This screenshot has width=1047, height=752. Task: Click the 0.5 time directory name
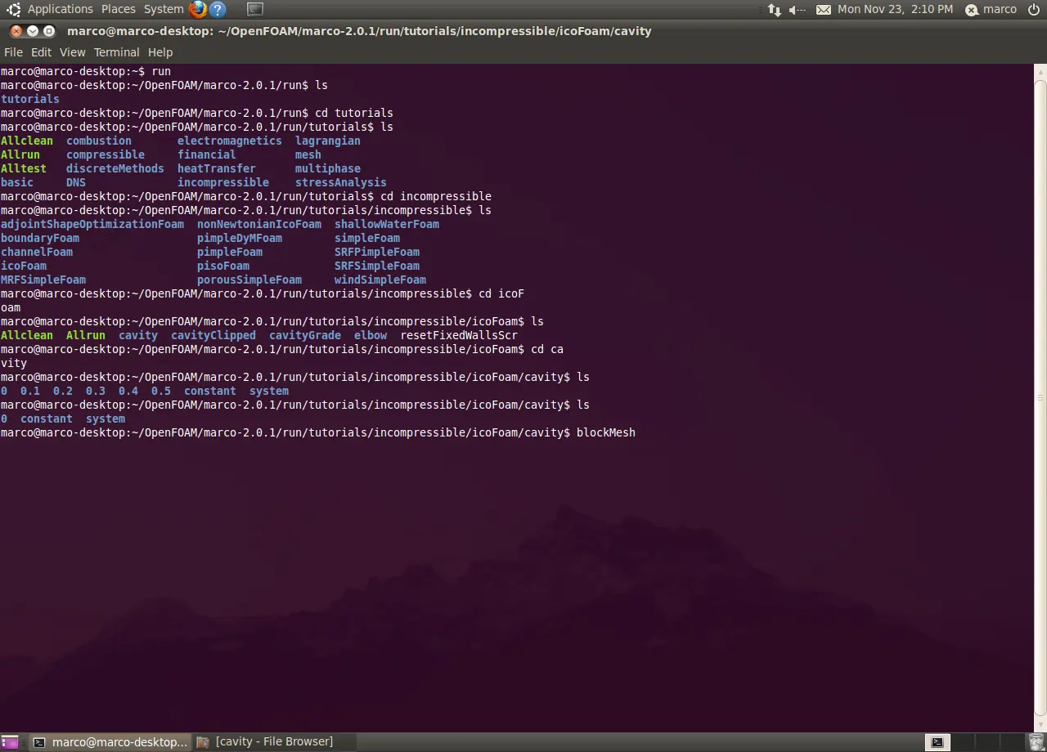click(161, 391)
